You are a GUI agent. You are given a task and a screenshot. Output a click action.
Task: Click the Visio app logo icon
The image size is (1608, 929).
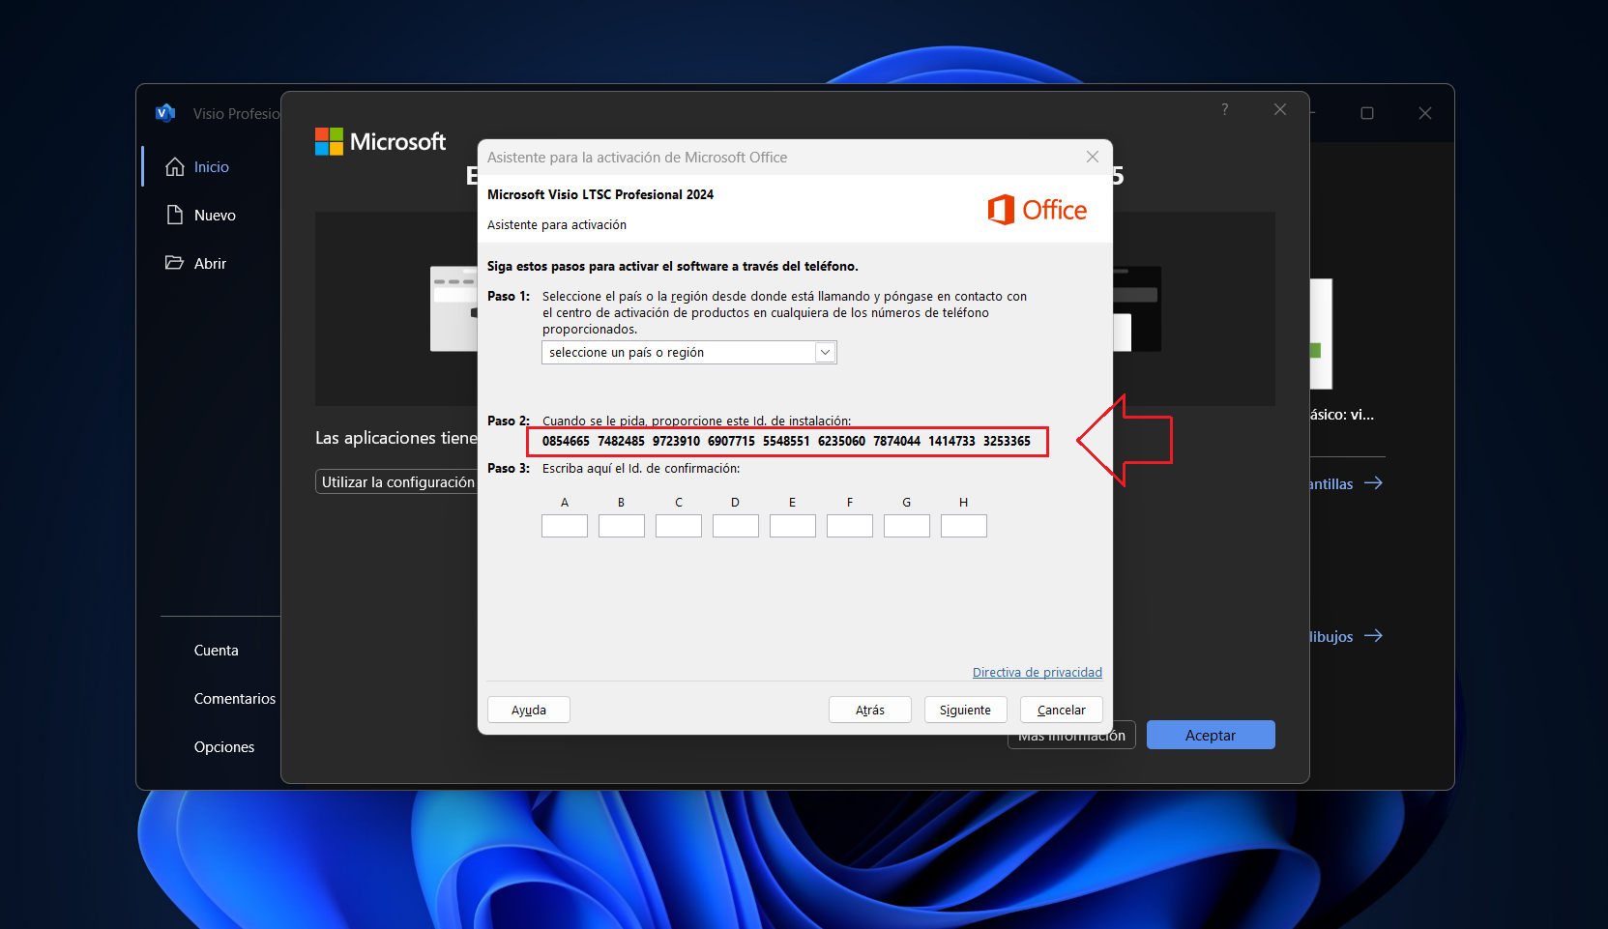165,113
